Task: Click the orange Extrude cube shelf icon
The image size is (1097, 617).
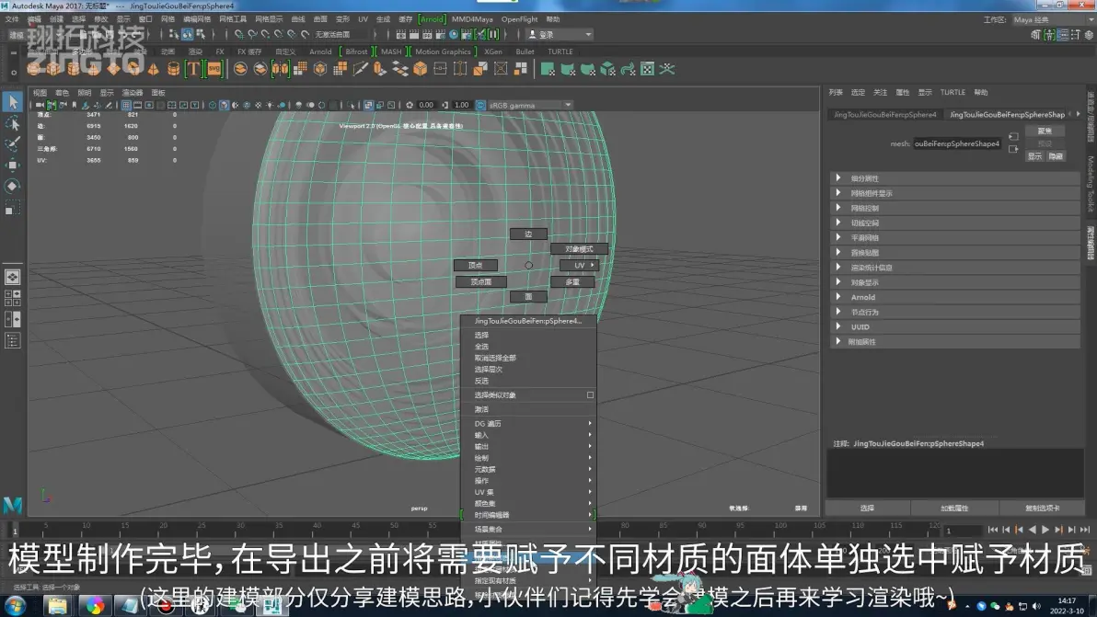Action: pos(420,68)
